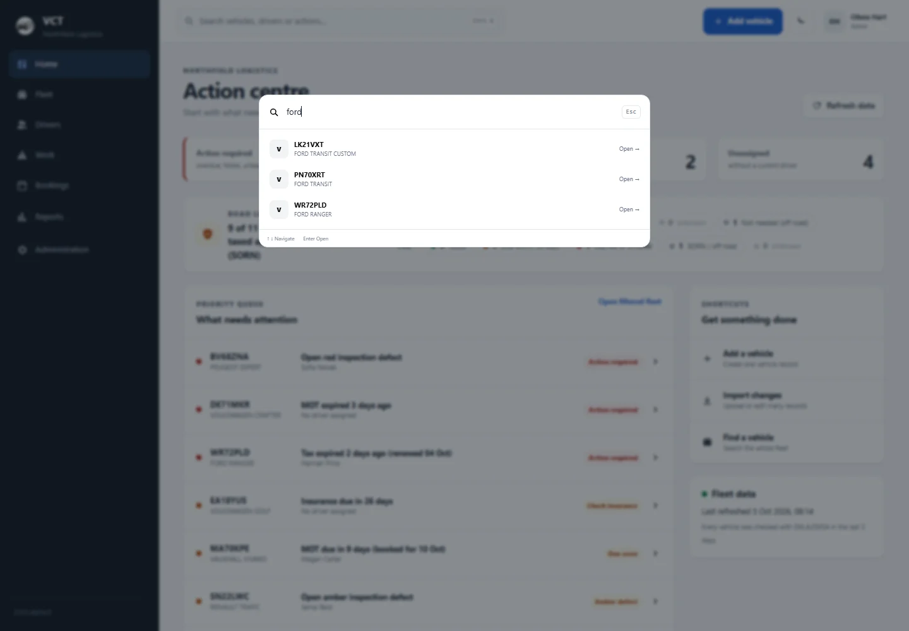This screenshot has width=909, height=631.
Task: Click the VCT logo in the sidebar
Action: tap(25, 26)
